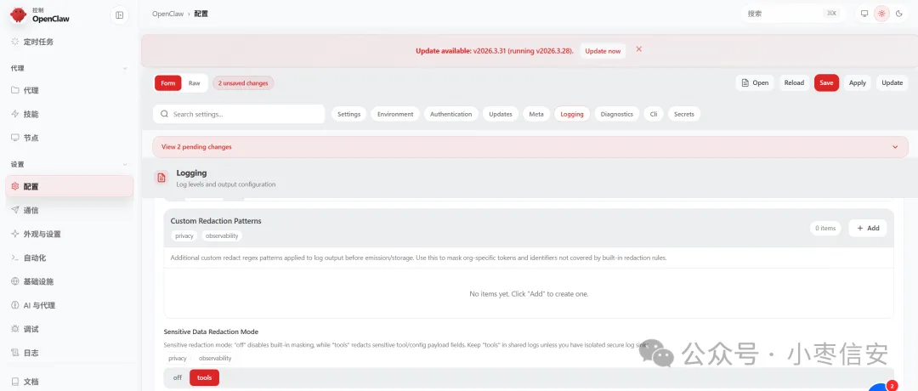Click Update now button
The image size is (918, 391).
point(603,51)
